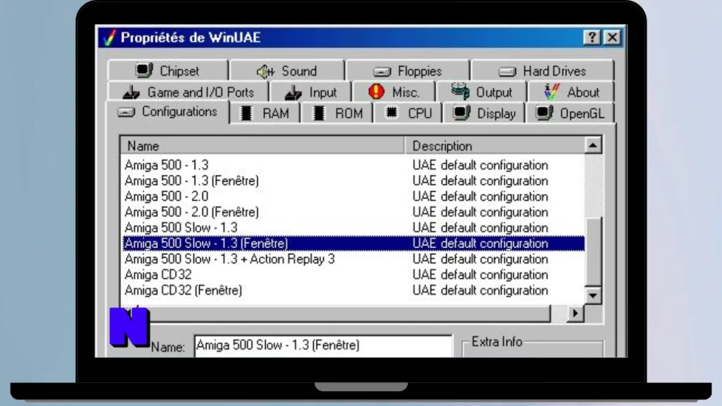Focus the configuration Name input field
Screen dimensions: 722x406
[323, 345]
